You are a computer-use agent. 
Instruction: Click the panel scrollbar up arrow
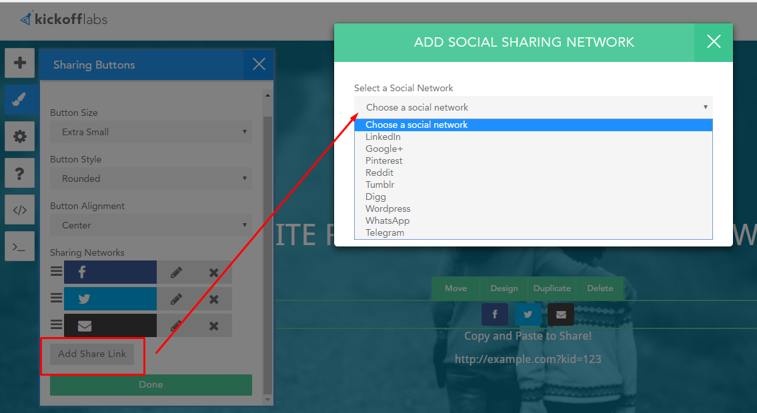click(x=268, y=95)
